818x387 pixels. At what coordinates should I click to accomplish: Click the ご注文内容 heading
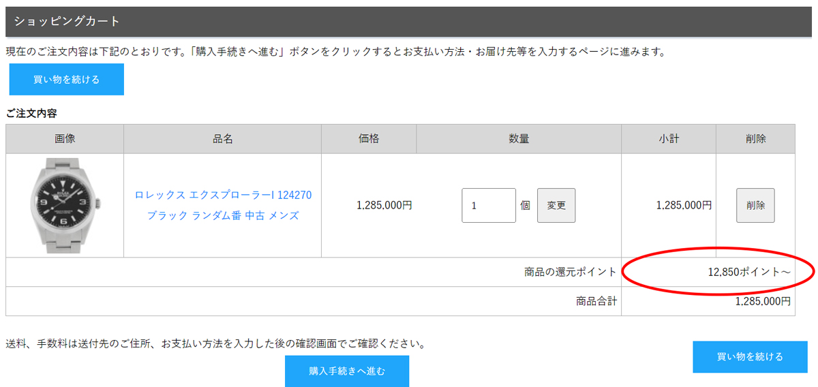tap(31, 113)
